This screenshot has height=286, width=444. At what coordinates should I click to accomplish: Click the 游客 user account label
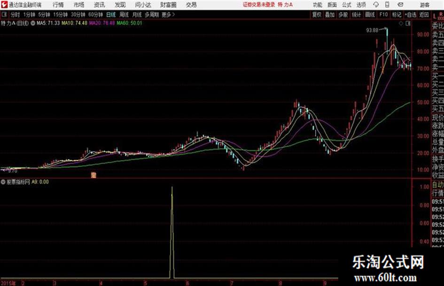coord(424,5)
